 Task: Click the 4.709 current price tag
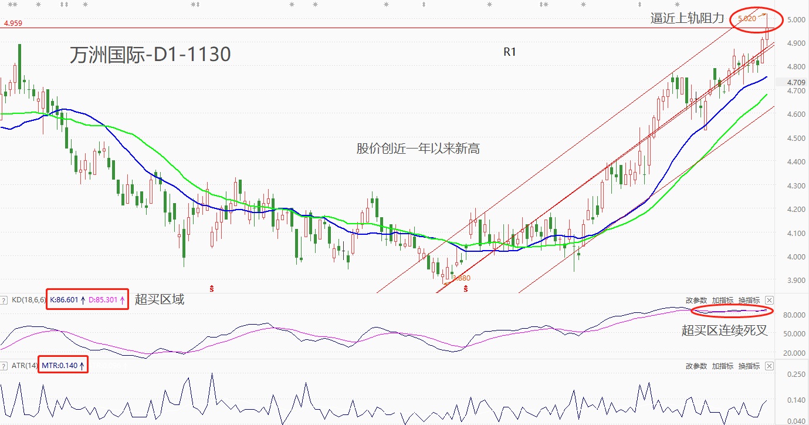pyautogui.click(x=796, y=82)
